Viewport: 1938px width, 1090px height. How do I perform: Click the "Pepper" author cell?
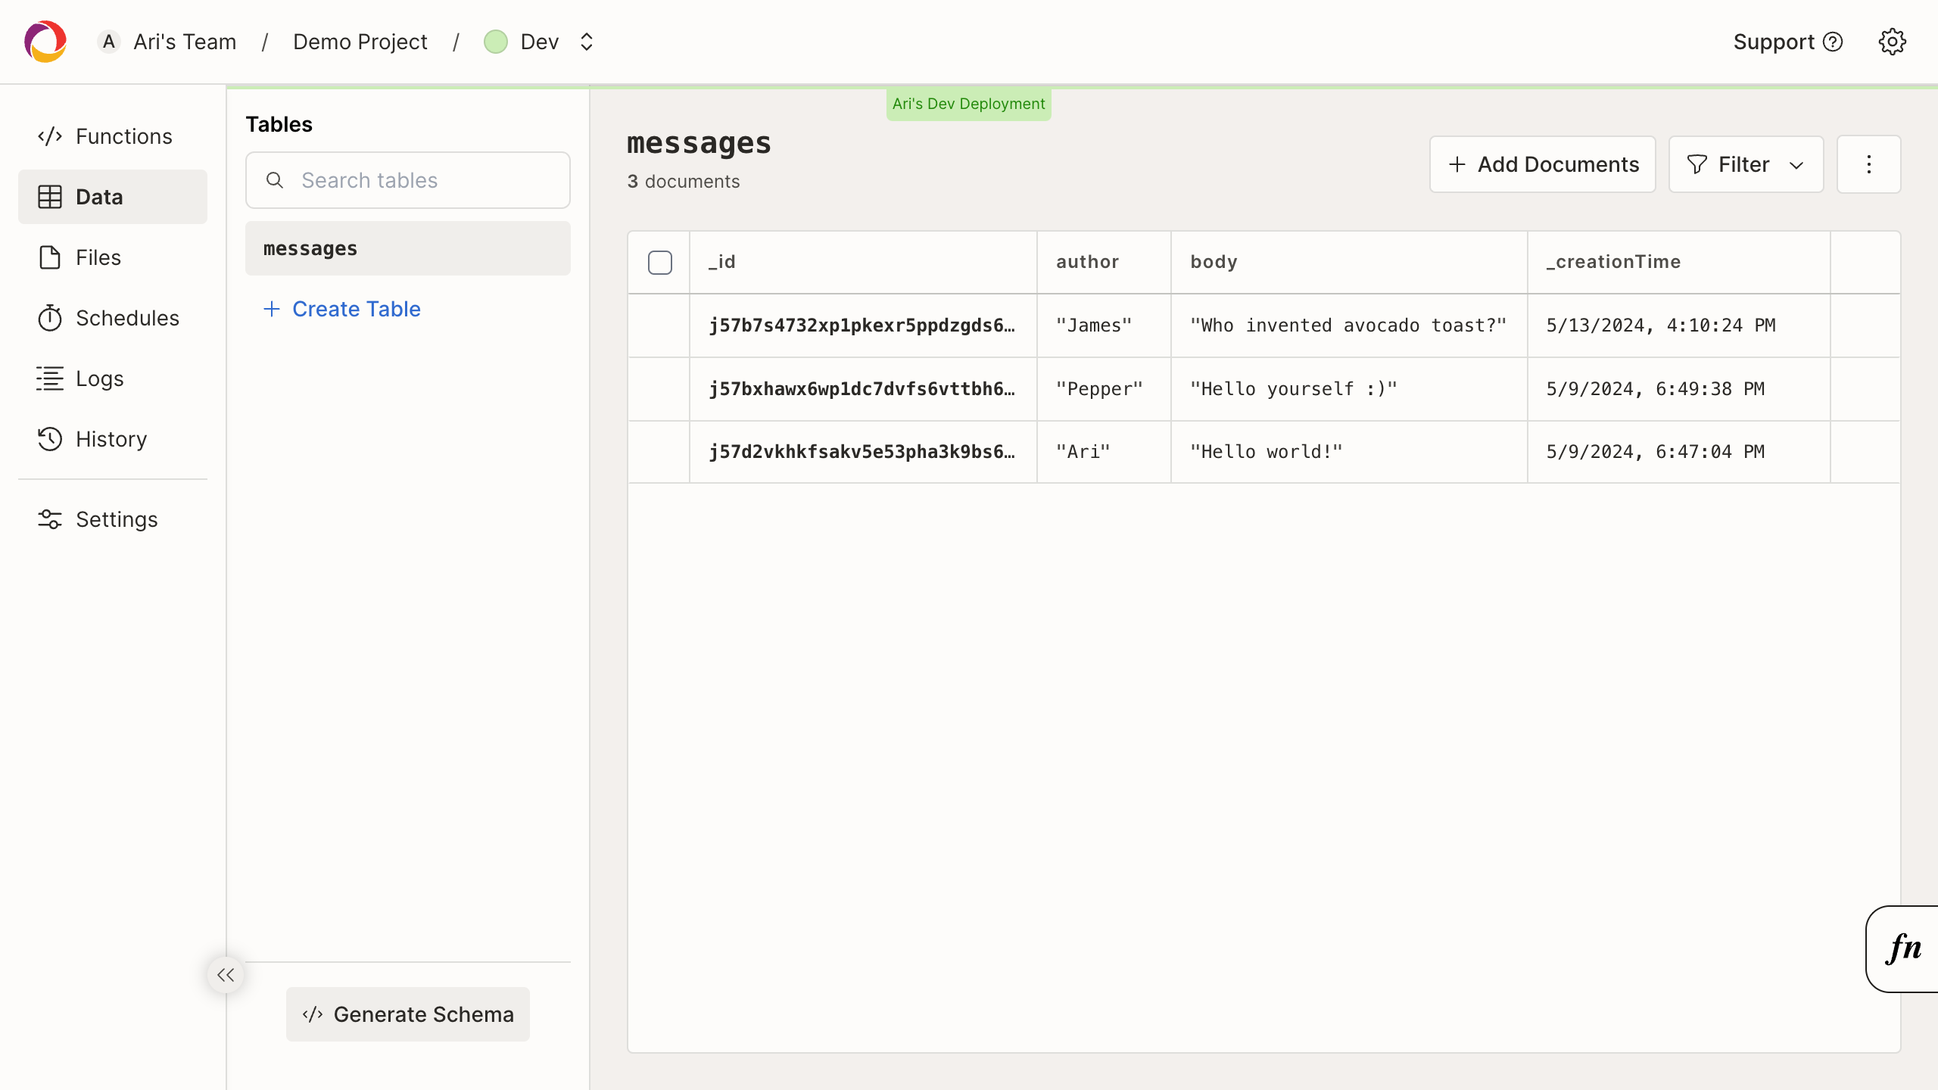(1104, 389)
